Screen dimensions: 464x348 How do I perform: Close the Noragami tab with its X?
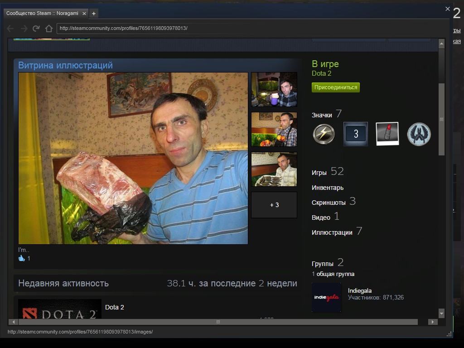pos(84,13)
